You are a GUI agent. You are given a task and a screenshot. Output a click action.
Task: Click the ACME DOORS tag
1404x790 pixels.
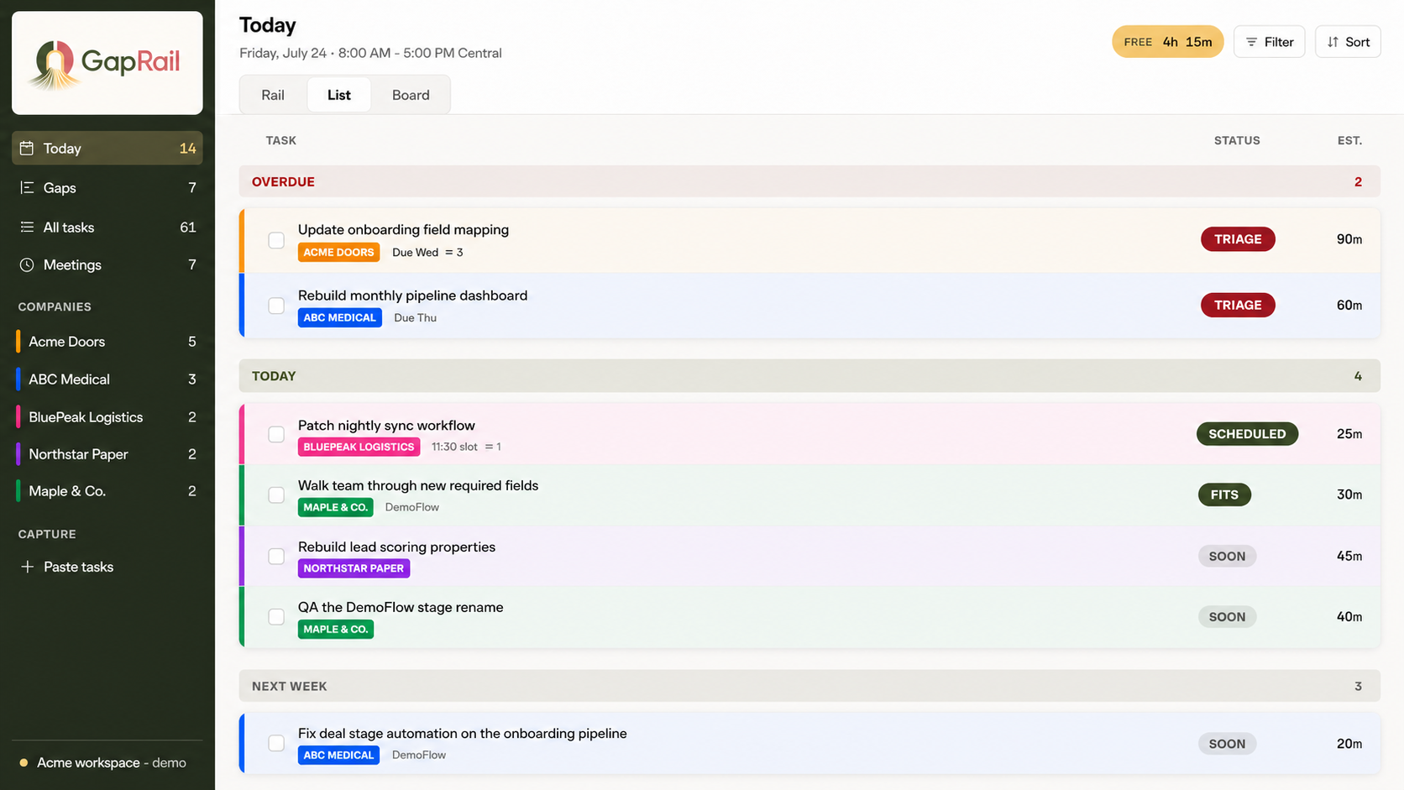tap(338, 253)
